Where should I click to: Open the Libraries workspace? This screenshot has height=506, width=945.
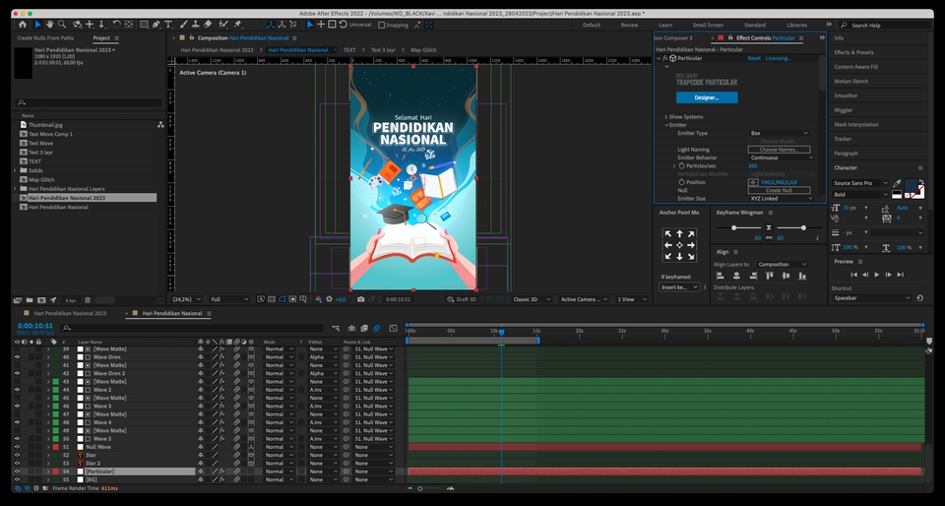click(796, 26)
